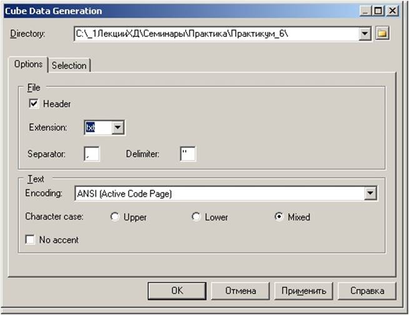The height and width of the screenshot is (315, 409).
Task: Uncheck the Header checkbox
Action: [34, 104]
